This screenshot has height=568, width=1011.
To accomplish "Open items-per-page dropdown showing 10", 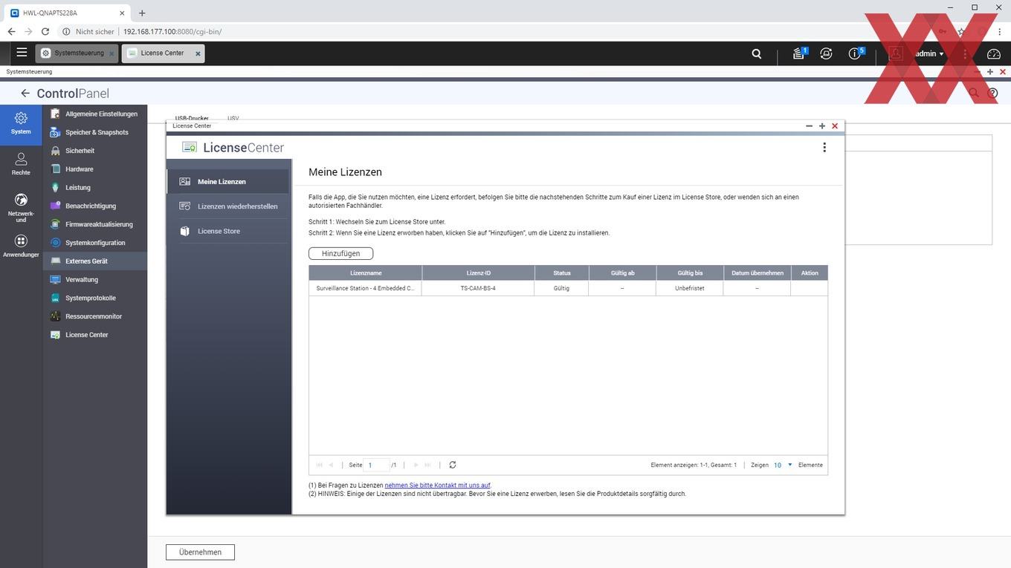I will click(x=783, y=465).
